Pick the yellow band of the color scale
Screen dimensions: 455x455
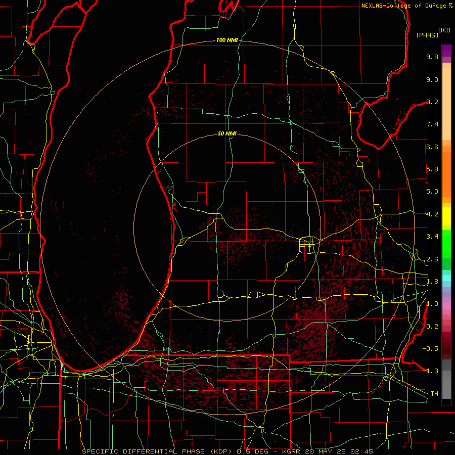[446, 216]
